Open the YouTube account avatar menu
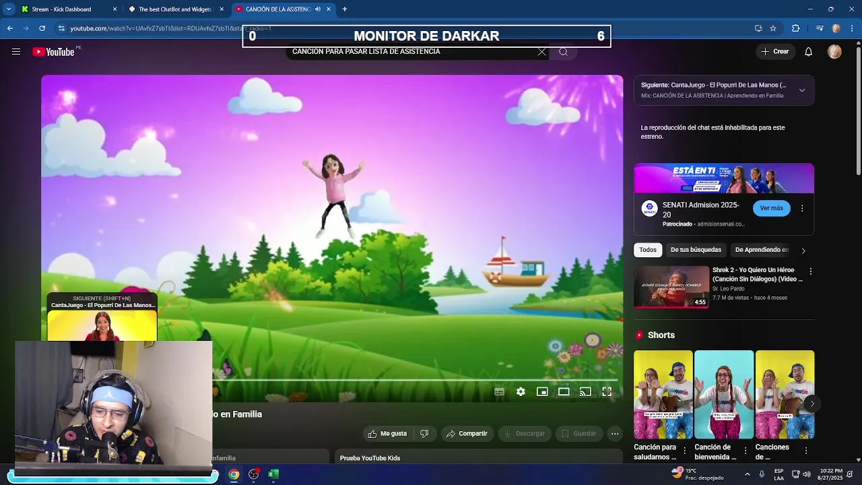The image size is (862, 485). tap(834, 52)
